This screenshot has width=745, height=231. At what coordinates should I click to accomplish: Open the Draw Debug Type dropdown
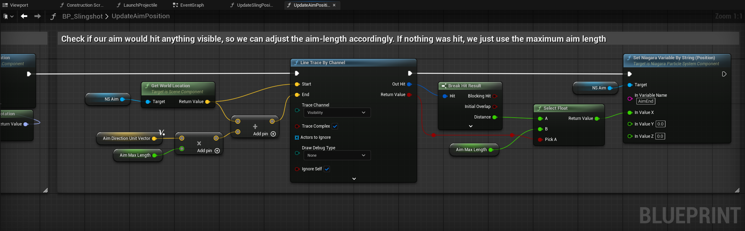(337, 155)
